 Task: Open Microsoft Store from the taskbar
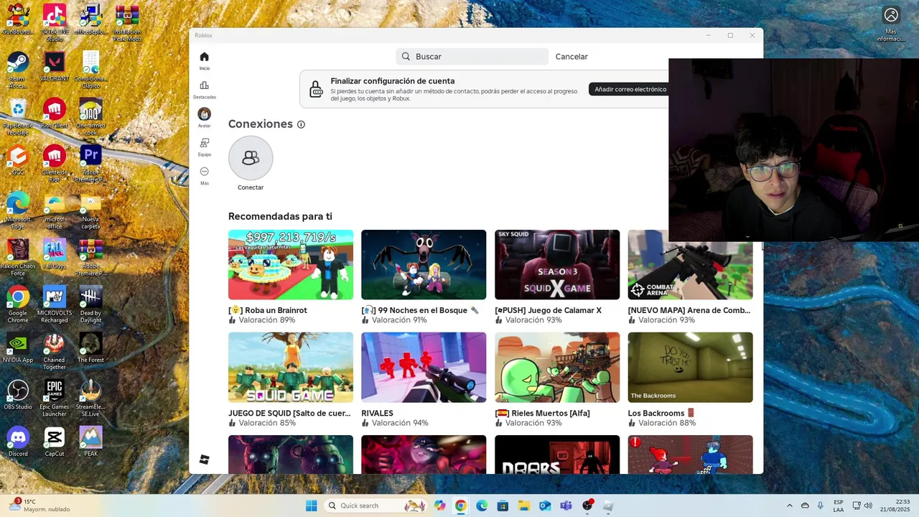pyautogui.click(x=503, y=506)
